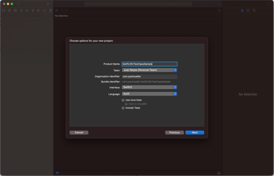Click the 'Team:' label

[x=117, y=70]
